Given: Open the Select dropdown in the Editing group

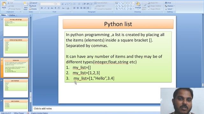Looking at the screenshot, I should pos(169,9).
